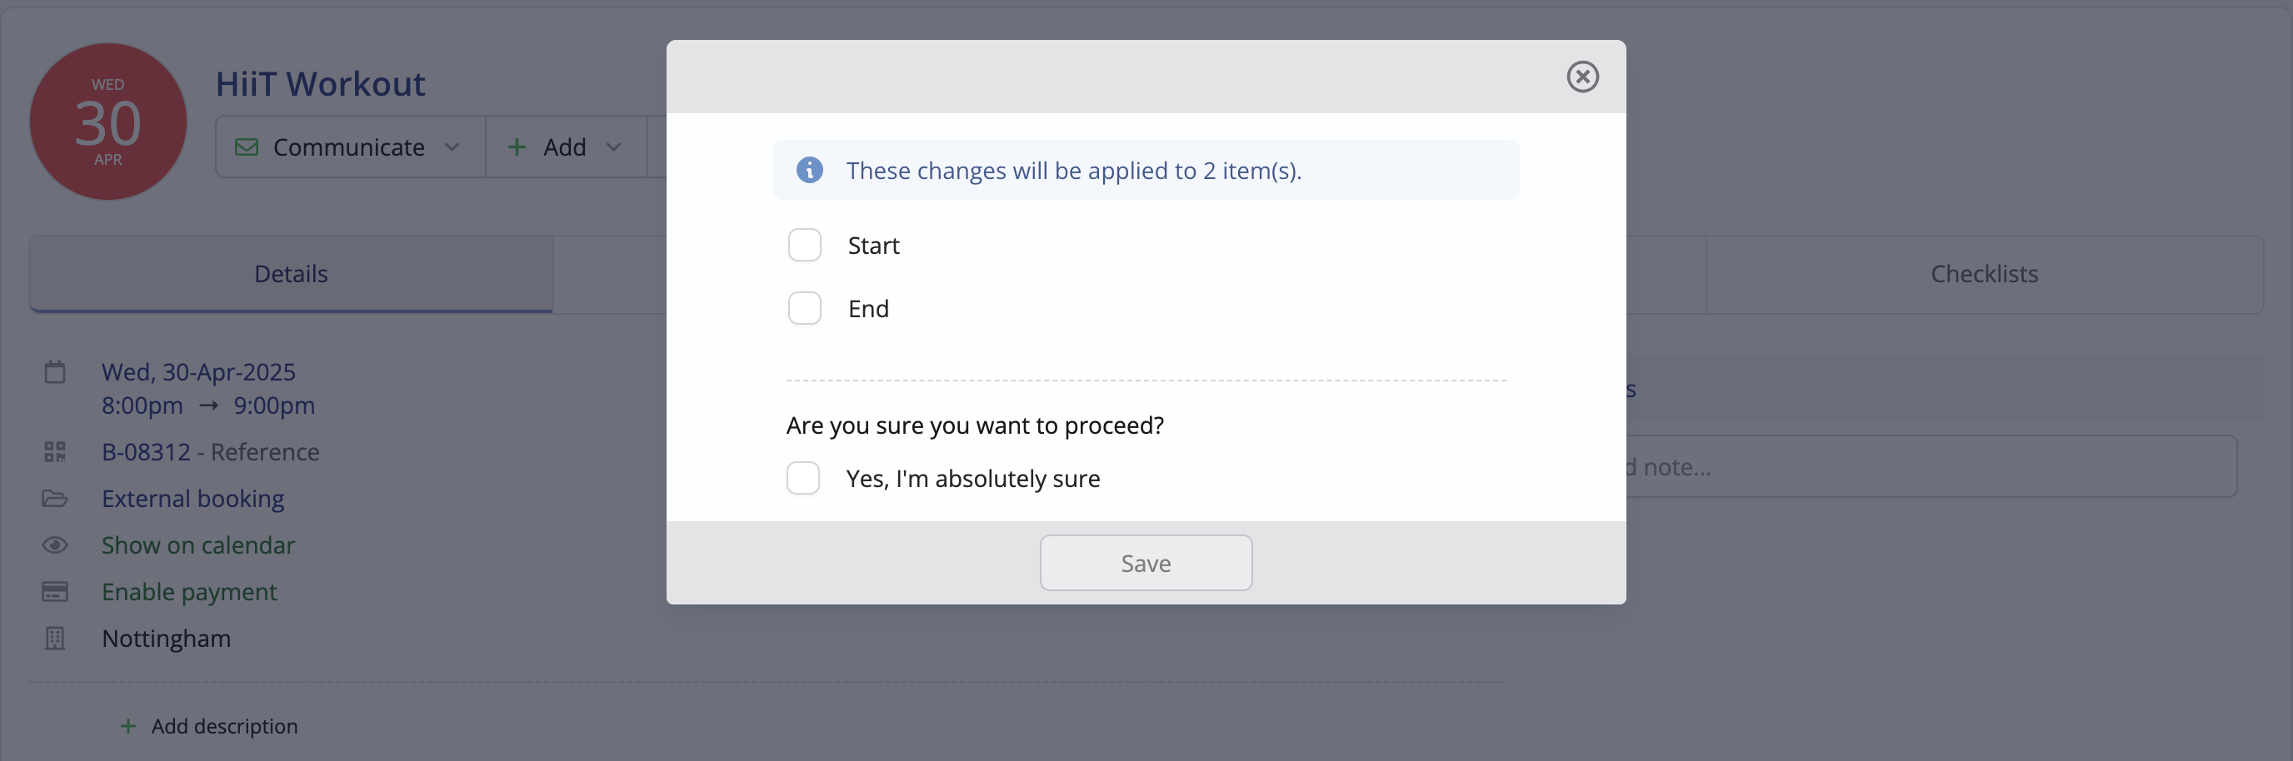Click the Save button
Viewport: 2293px width, 761px height.
click(x=1146, y=563)
